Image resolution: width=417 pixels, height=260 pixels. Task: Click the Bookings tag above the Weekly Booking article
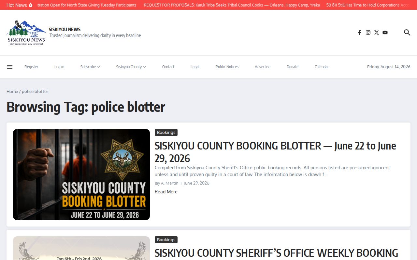tap(166, 240)
